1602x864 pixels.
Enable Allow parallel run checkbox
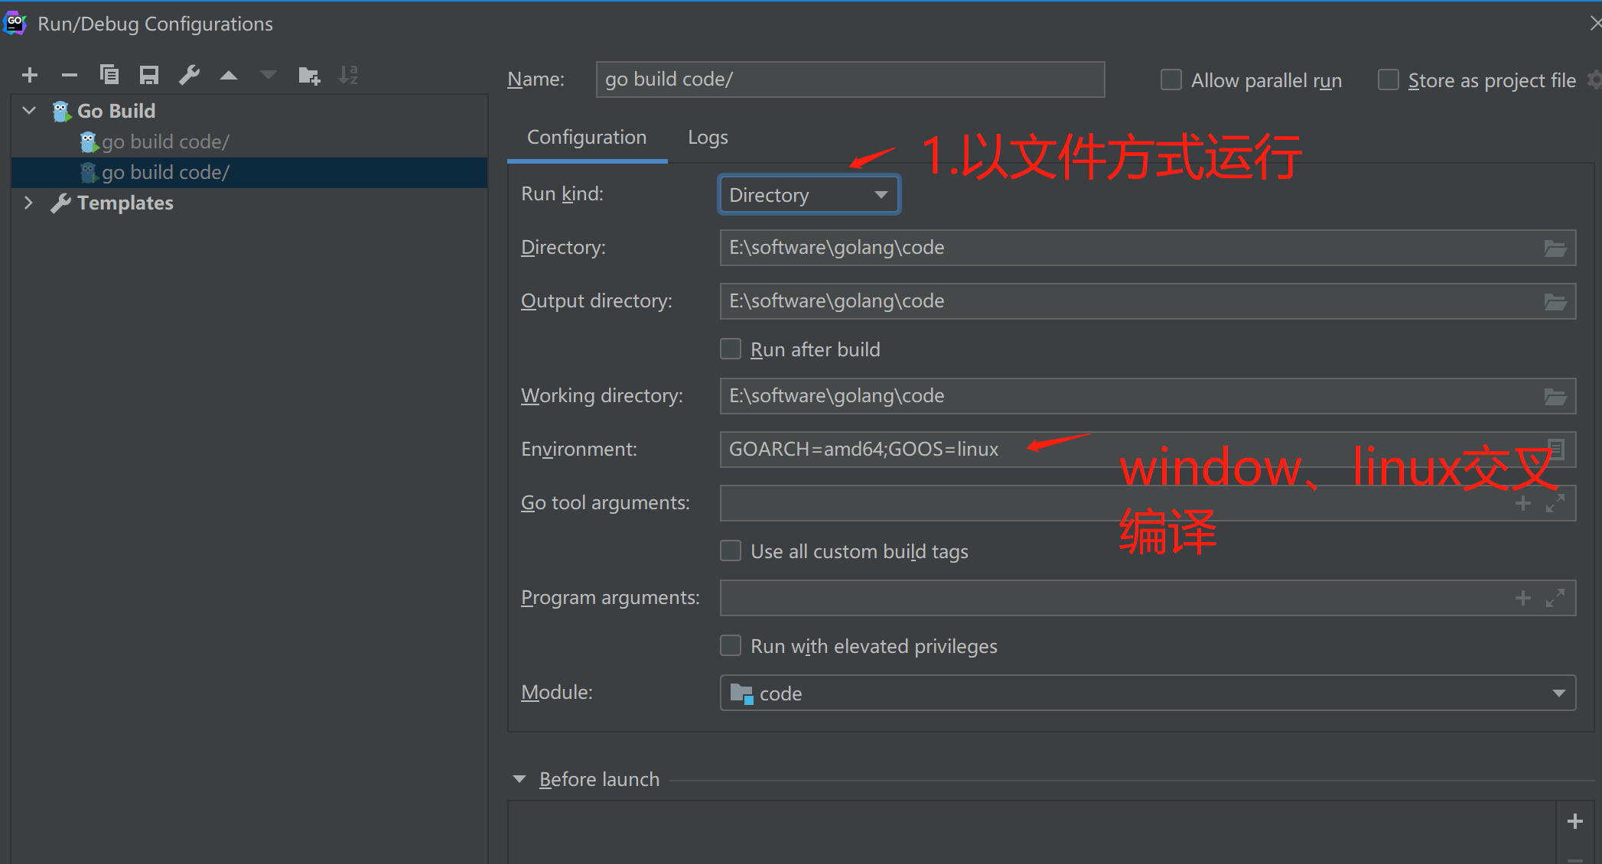(x=1171, y=80)
